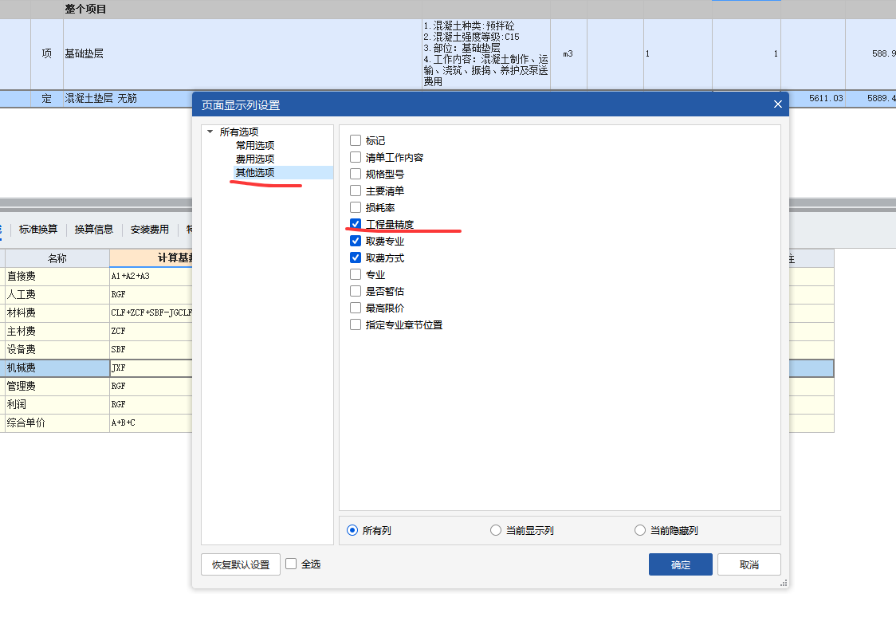Check the 损耗率 checkbox

[356, 207]
